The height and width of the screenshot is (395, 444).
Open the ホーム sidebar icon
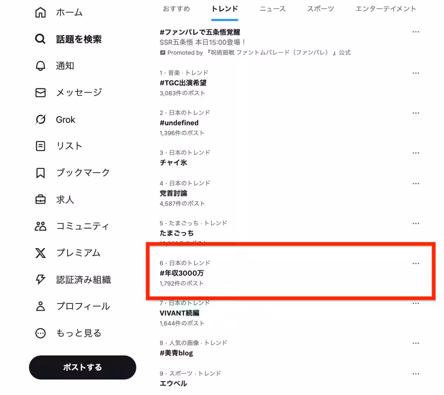[40, 12]
